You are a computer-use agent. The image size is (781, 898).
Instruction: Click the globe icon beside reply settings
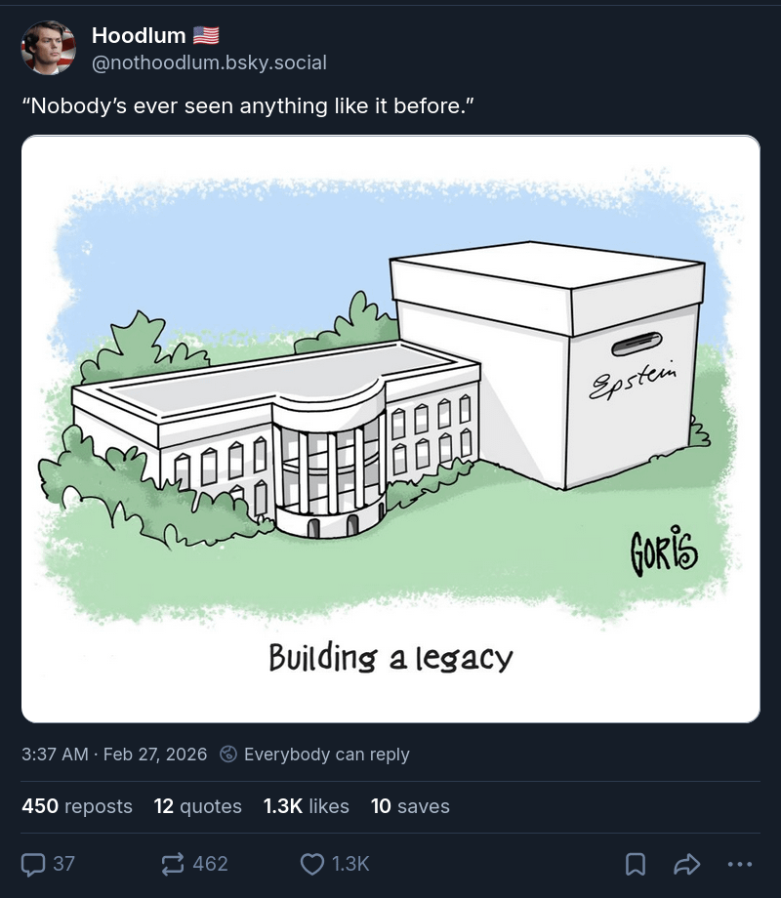[228, 755]
